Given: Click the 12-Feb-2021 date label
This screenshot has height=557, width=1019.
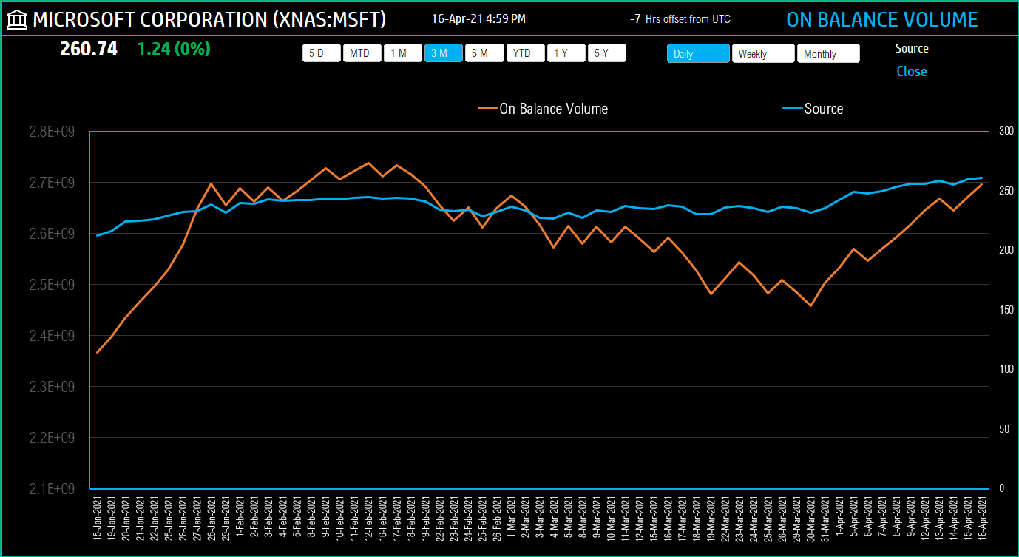Looking at the screenshot, I should (368, 519).
